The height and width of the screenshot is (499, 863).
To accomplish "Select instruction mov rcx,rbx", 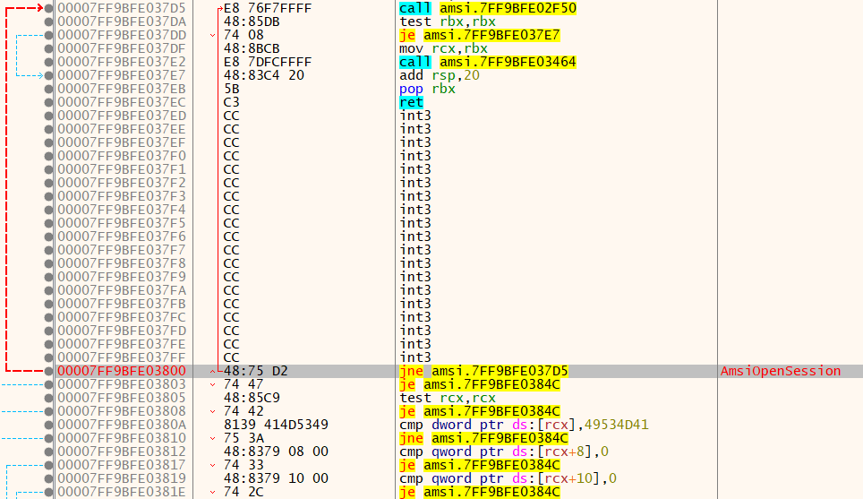I will click(x=444, y=48).
